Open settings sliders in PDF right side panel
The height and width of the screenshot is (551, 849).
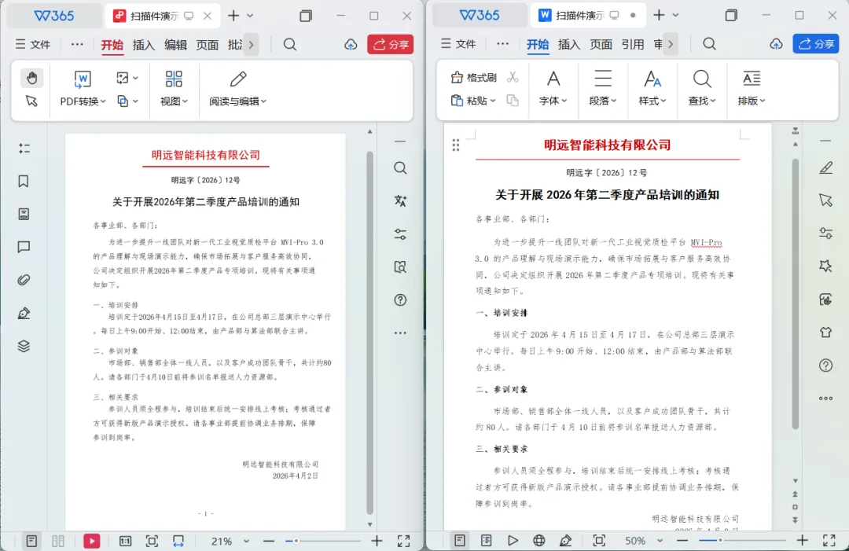400,233
